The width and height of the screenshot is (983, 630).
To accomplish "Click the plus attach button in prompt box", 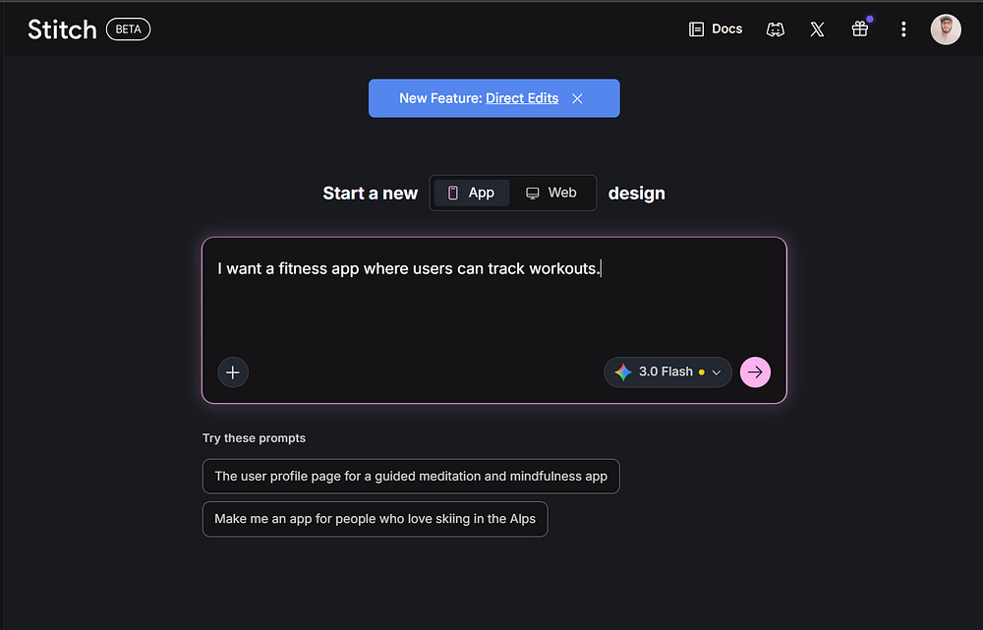I will 233,372.
